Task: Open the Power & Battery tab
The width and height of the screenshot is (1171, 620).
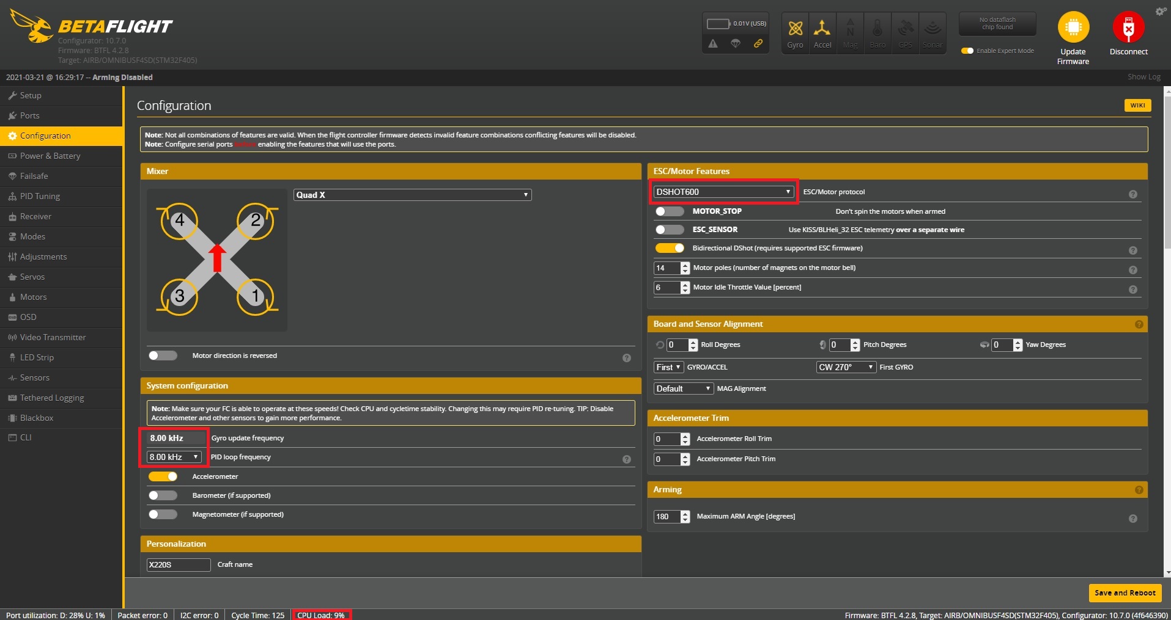Action: pyautogui.click(x=61, y=156)
